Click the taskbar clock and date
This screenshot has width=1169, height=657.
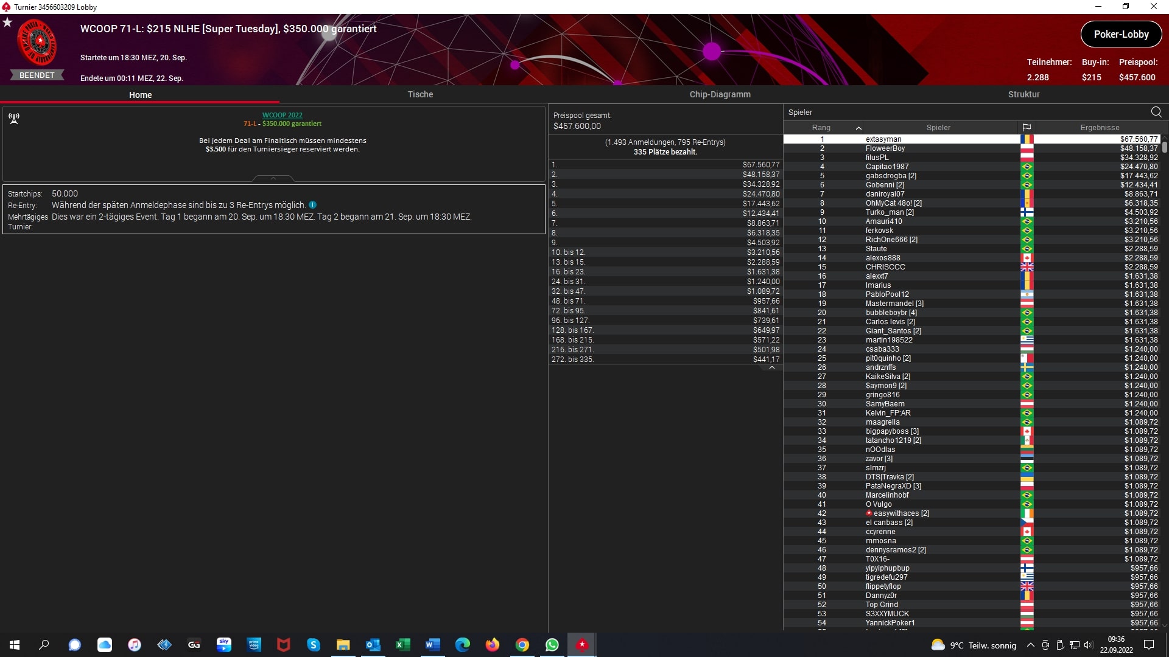click(x=1116, y=645)
